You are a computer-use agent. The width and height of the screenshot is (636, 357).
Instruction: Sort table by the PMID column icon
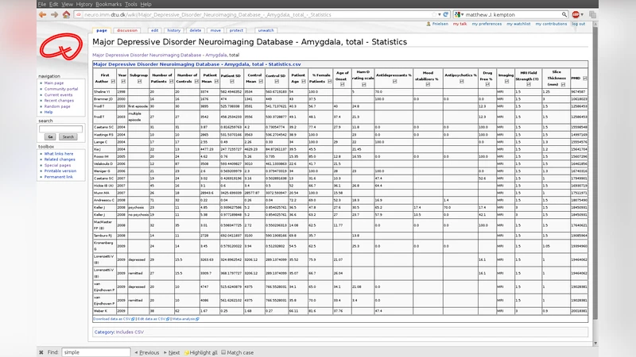tap(587, 78)
